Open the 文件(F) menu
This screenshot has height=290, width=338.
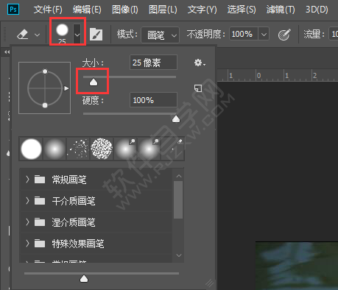[x=48, y=10]
